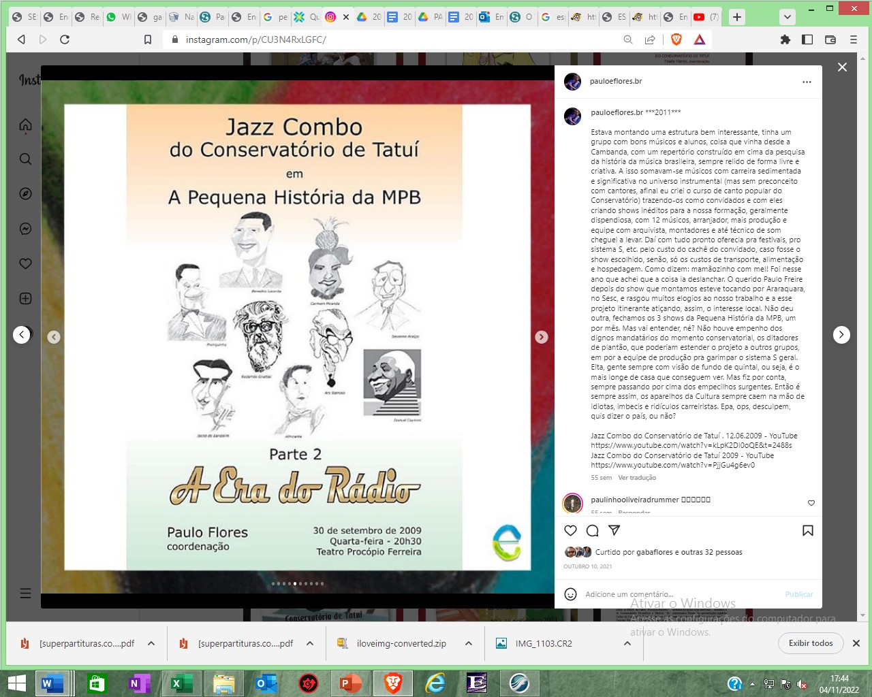Open Instagram Home from sidebar

pos(26,125)
